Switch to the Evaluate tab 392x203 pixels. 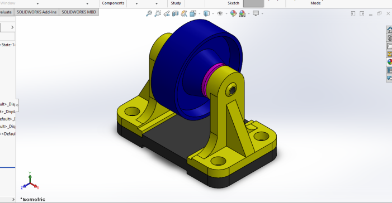tap(6, 12)
